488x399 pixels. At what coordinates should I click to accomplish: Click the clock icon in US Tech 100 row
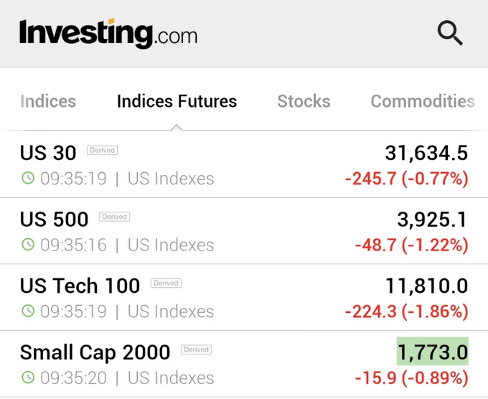(x=28, y=311)
